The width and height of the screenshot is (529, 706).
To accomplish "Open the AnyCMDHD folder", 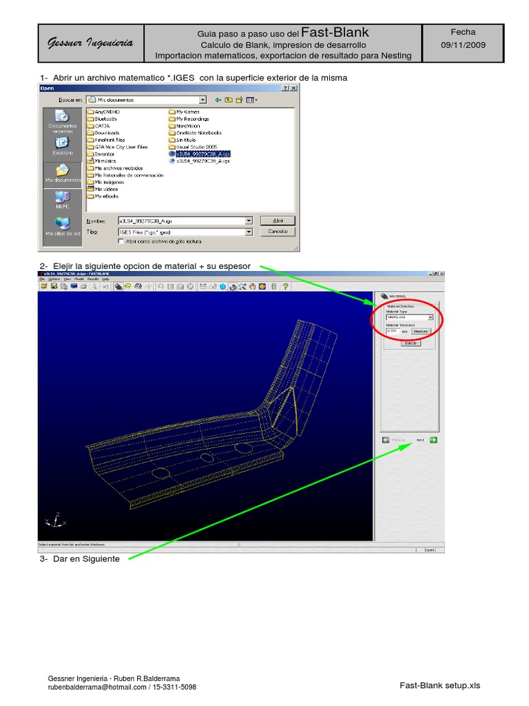I will coord(103,112).
